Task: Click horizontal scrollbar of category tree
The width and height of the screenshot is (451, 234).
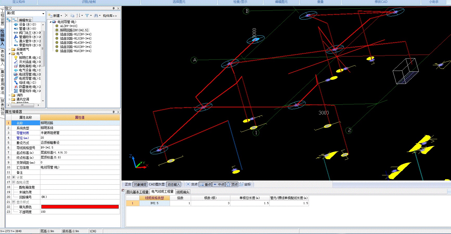Action: tap(22, 105)
